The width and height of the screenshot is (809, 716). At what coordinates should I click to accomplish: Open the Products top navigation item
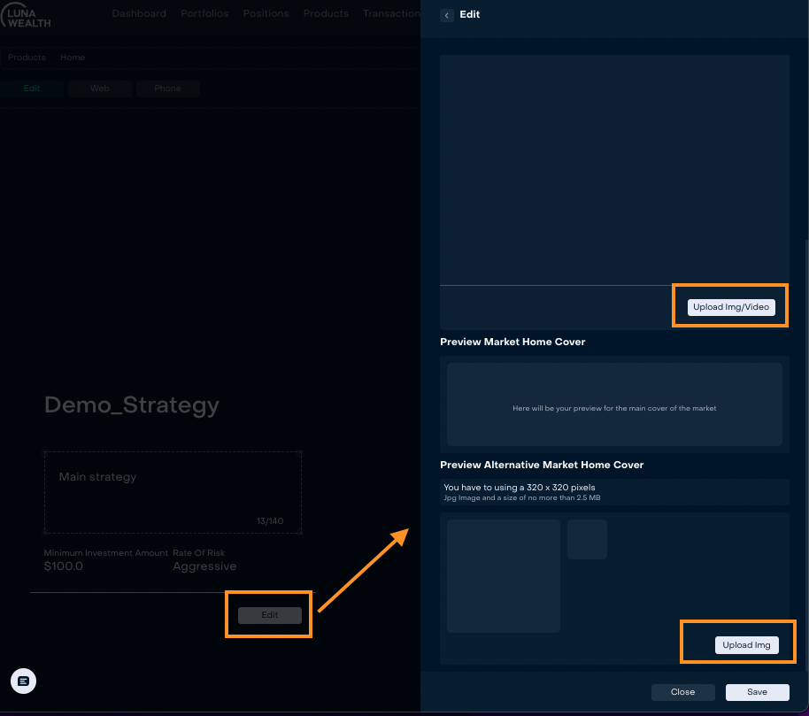tap(326, 14)
